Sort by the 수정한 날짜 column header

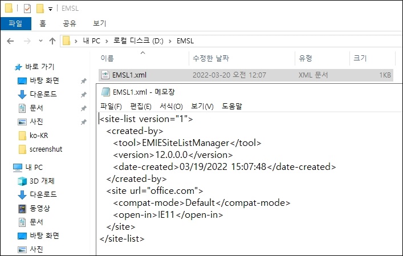(x=211, y=58)
